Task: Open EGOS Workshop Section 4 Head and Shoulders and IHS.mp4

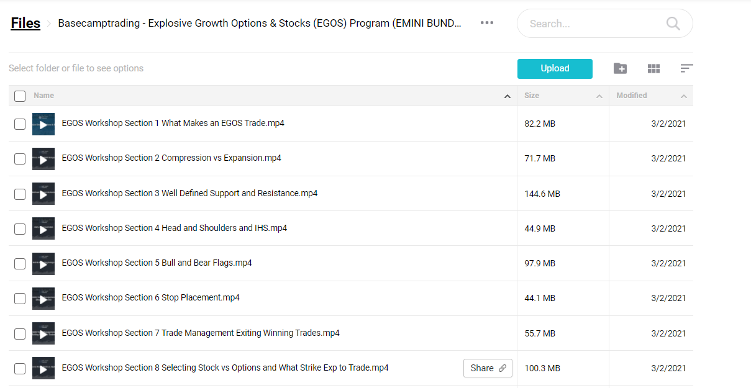Action: pyautogui.click(x=175, y=228)
